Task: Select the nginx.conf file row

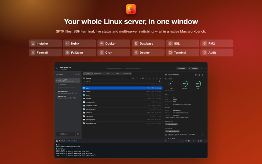Action: (122, 116)
